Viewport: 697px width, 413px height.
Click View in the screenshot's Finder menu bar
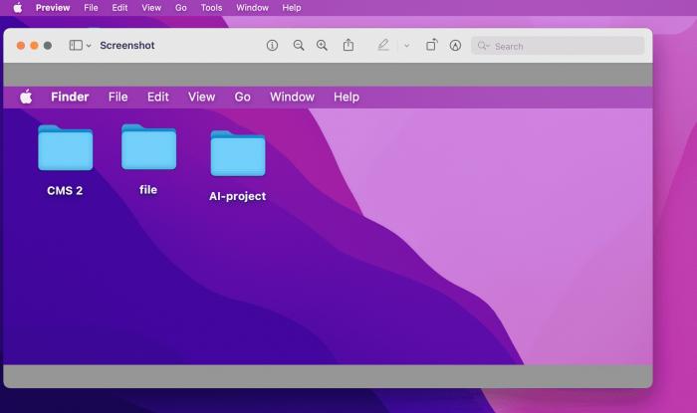coord(201,97)
